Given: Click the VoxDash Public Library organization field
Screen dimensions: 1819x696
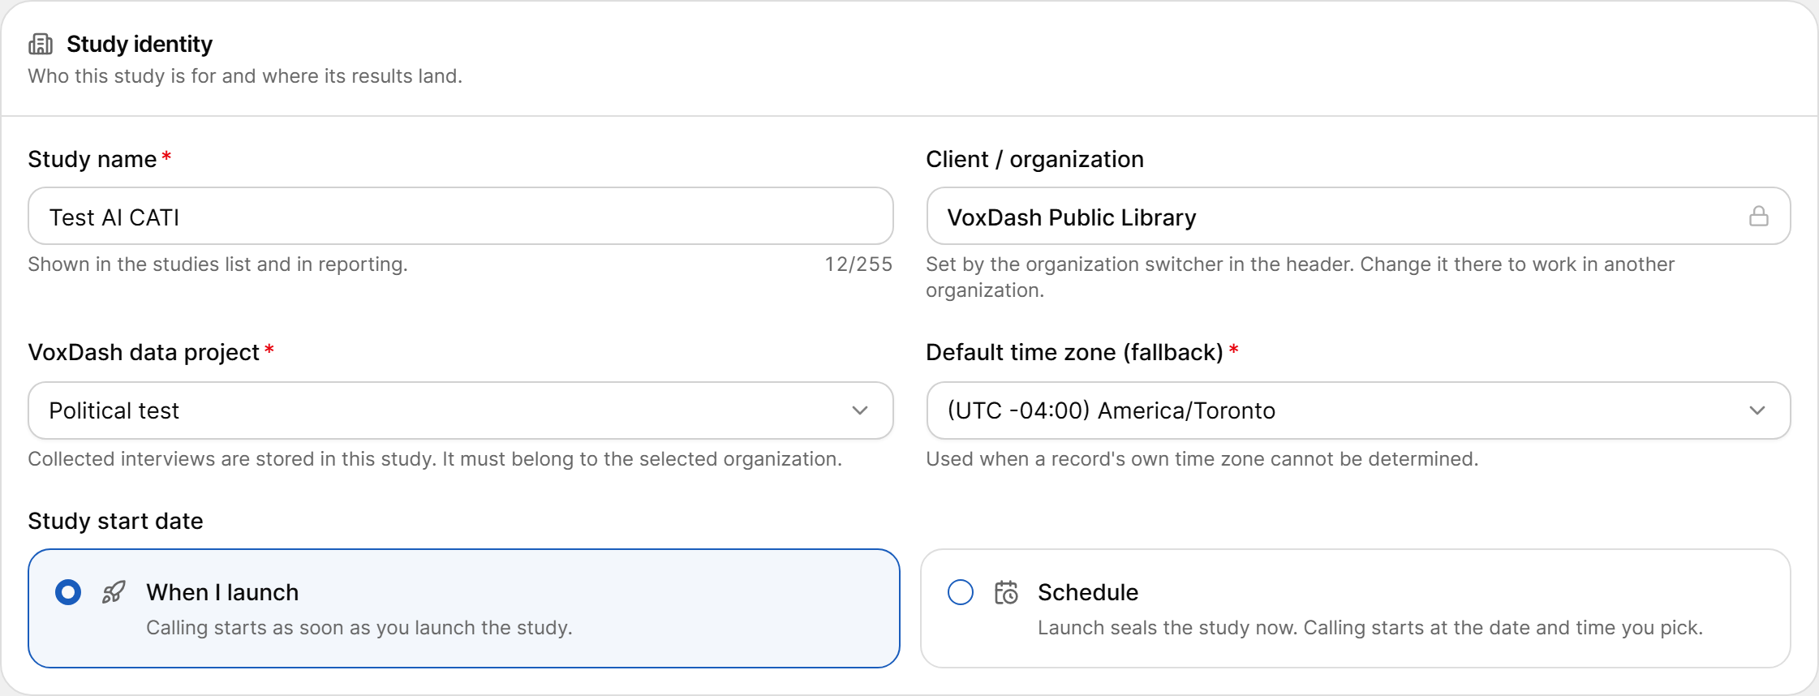Looking at the screenshot, I should (x=1358, y=216).
